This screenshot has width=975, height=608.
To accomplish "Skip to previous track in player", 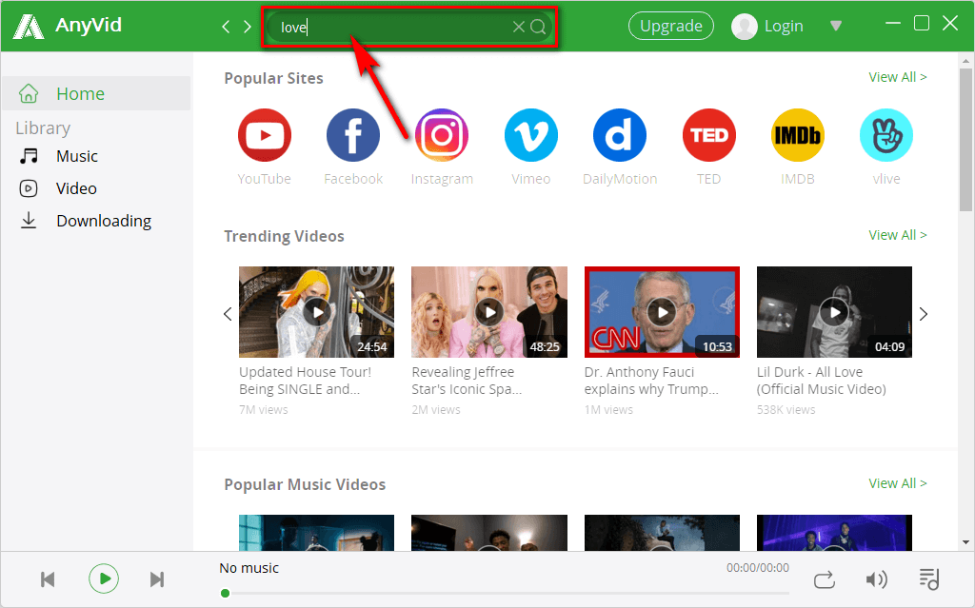I will pos(48,579).
